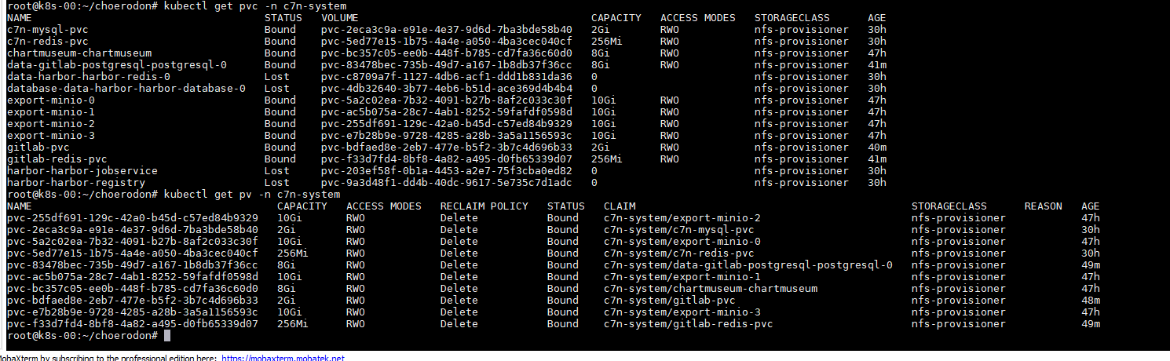1170x361 pixels.
Task: Click the terminal cursor at the last prompt
Action: [x=167, y=335]
